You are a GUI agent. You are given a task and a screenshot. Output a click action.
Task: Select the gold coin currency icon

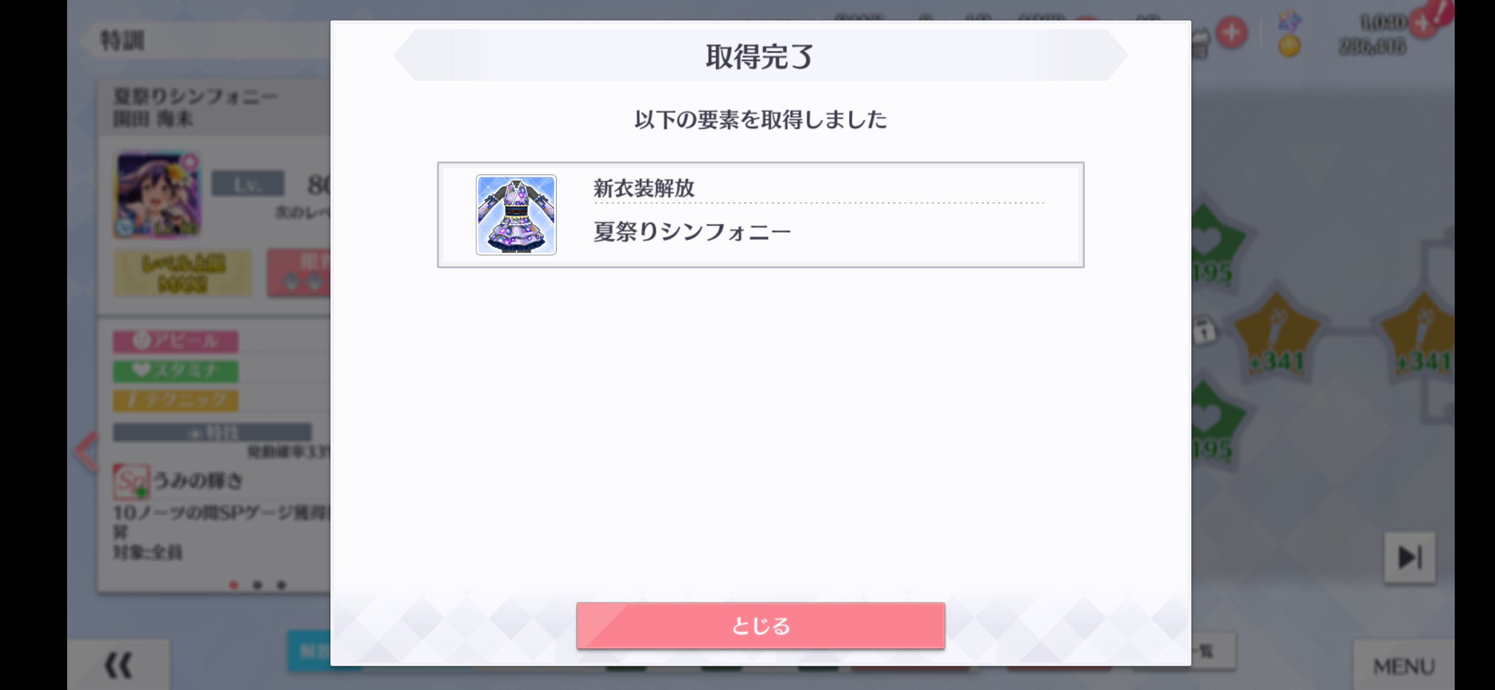tap(1289, 45)
